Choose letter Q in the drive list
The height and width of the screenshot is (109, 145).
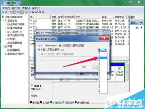click(103, 70)
